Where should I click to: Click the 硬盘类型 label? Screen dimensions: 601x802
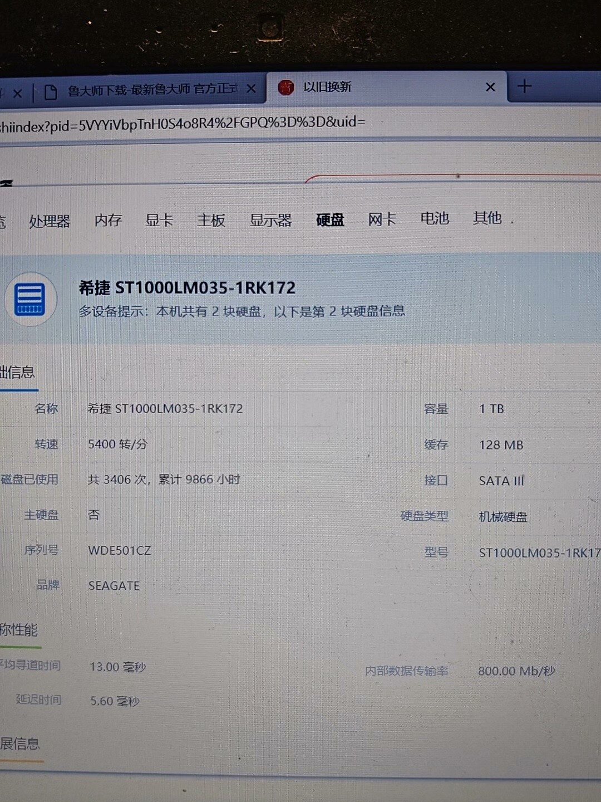point(424,516)
